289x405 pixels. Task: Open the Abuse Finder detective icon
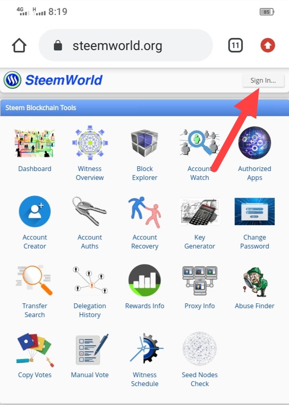click(255, 282)
